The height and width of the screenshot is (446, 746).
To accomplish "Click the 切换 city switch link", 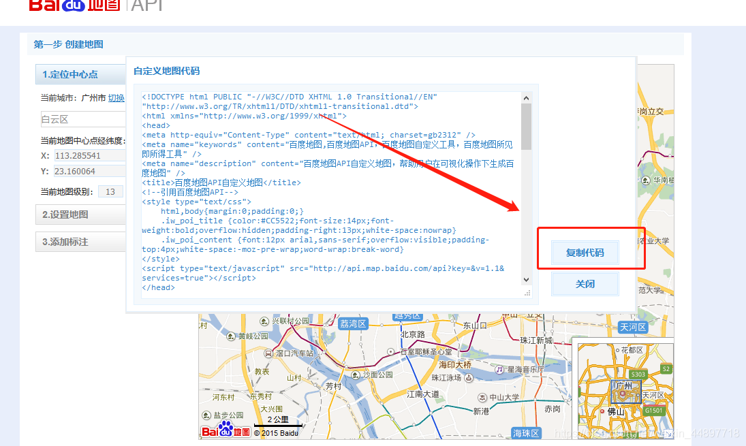I will [116, 98].
